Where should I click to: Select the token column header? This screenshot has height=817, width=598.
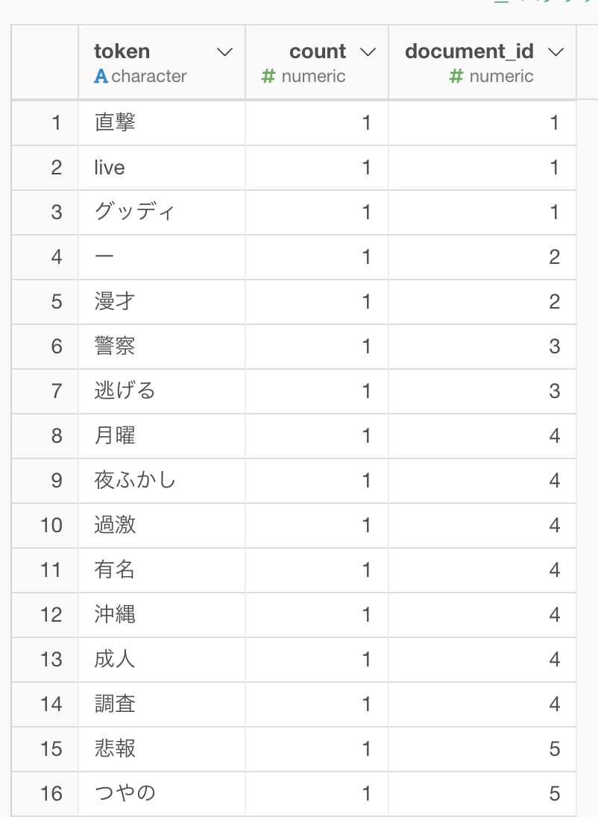(x=162, y=62)
